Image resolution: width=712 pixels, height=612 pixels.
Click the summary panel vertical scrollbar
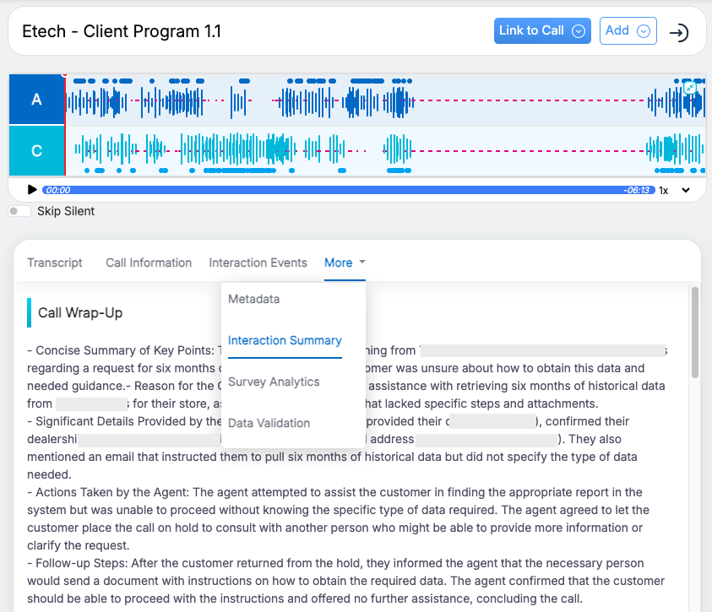695,333
